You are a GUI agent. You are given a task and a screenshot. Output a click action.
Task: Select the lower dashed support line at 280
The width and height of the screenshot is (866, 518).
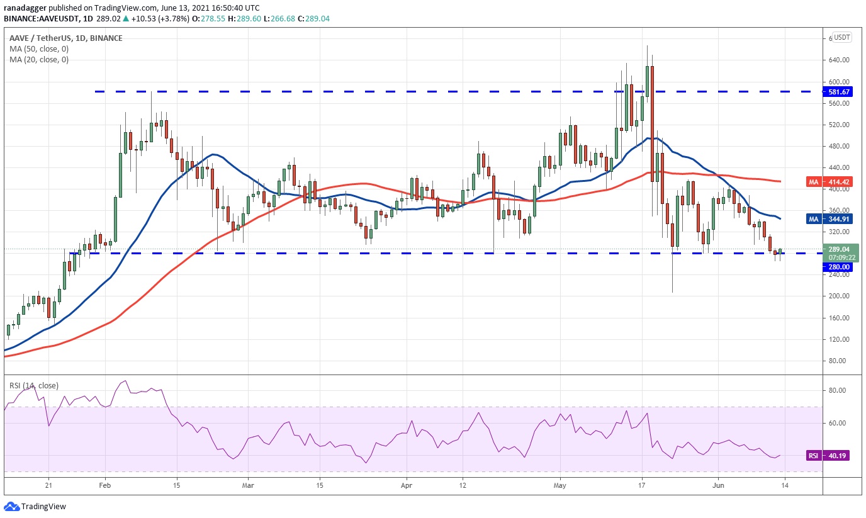pos(447,254)
